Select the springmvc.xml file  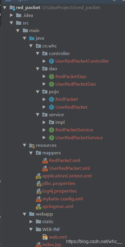[58, 207]
